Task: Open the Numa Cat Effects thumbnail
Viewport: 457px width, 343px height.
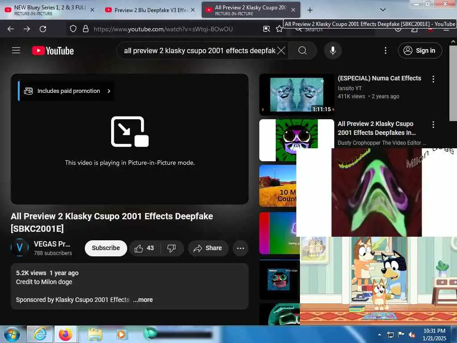Action: pyautogui.click(x=297, y=95)
